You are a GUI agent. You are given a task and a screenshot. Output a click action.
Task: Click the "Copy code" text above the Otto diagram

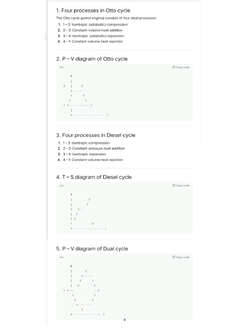point(183,67)
